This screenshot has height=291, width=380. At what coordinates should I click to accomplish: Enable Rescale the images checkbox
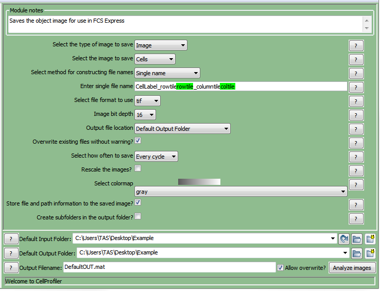138,168
